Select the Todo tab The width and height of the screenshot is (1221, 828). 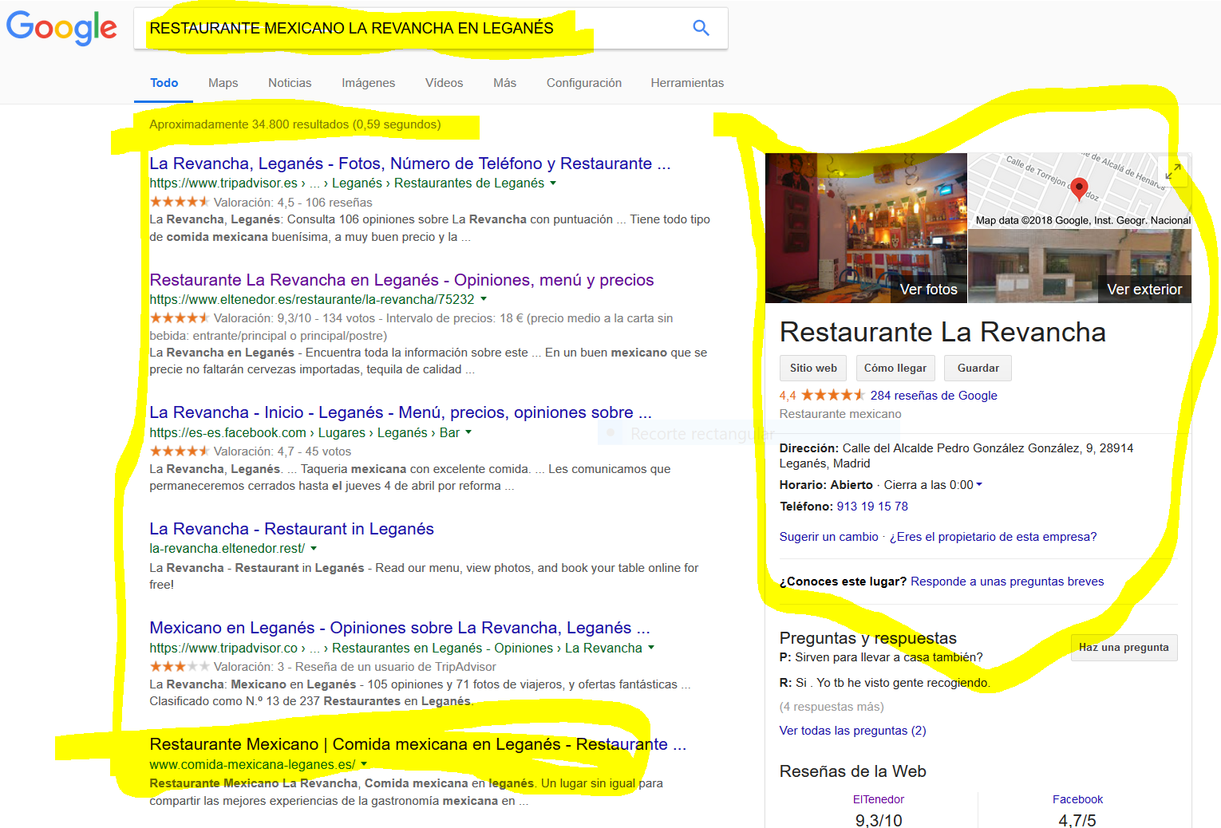tap(164, 83)
